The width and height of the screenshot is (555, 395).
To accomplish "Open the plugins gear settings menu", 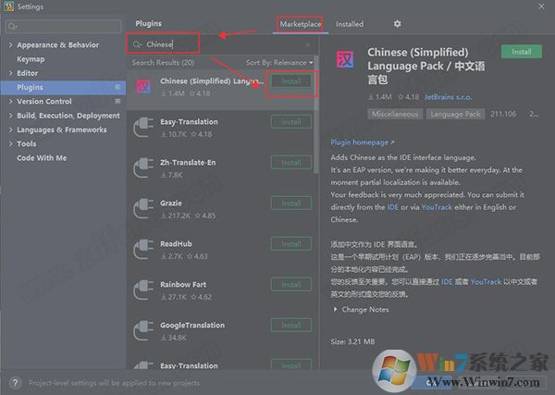I will 397,24.
